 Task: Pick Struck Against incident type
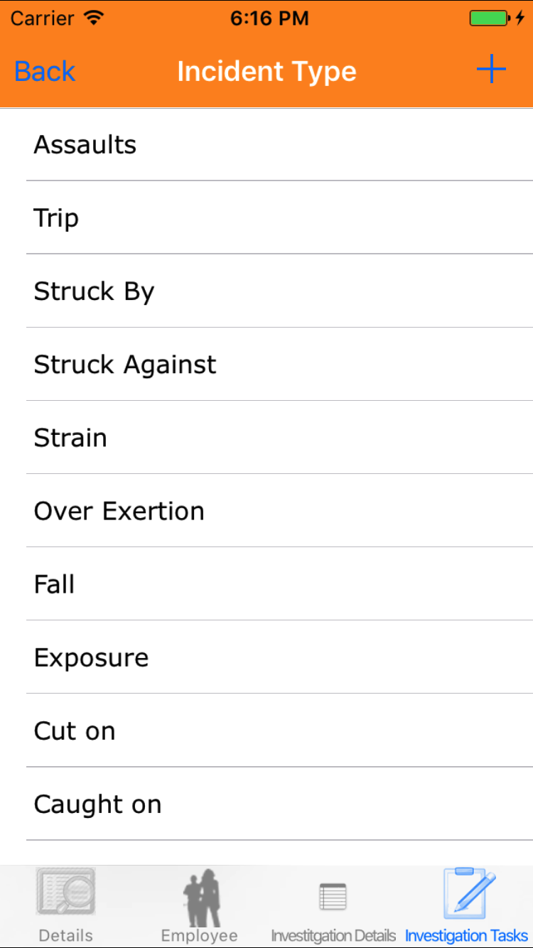[x=279, y=365]
